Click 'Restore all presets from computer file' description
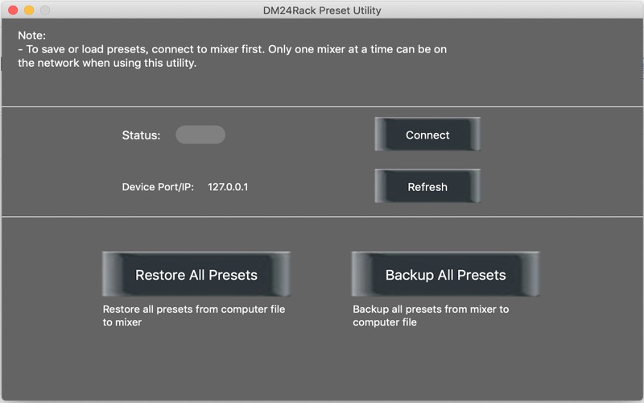Image resolution: width=644 pixels, height=403 pixels. (x=194, y=315)
